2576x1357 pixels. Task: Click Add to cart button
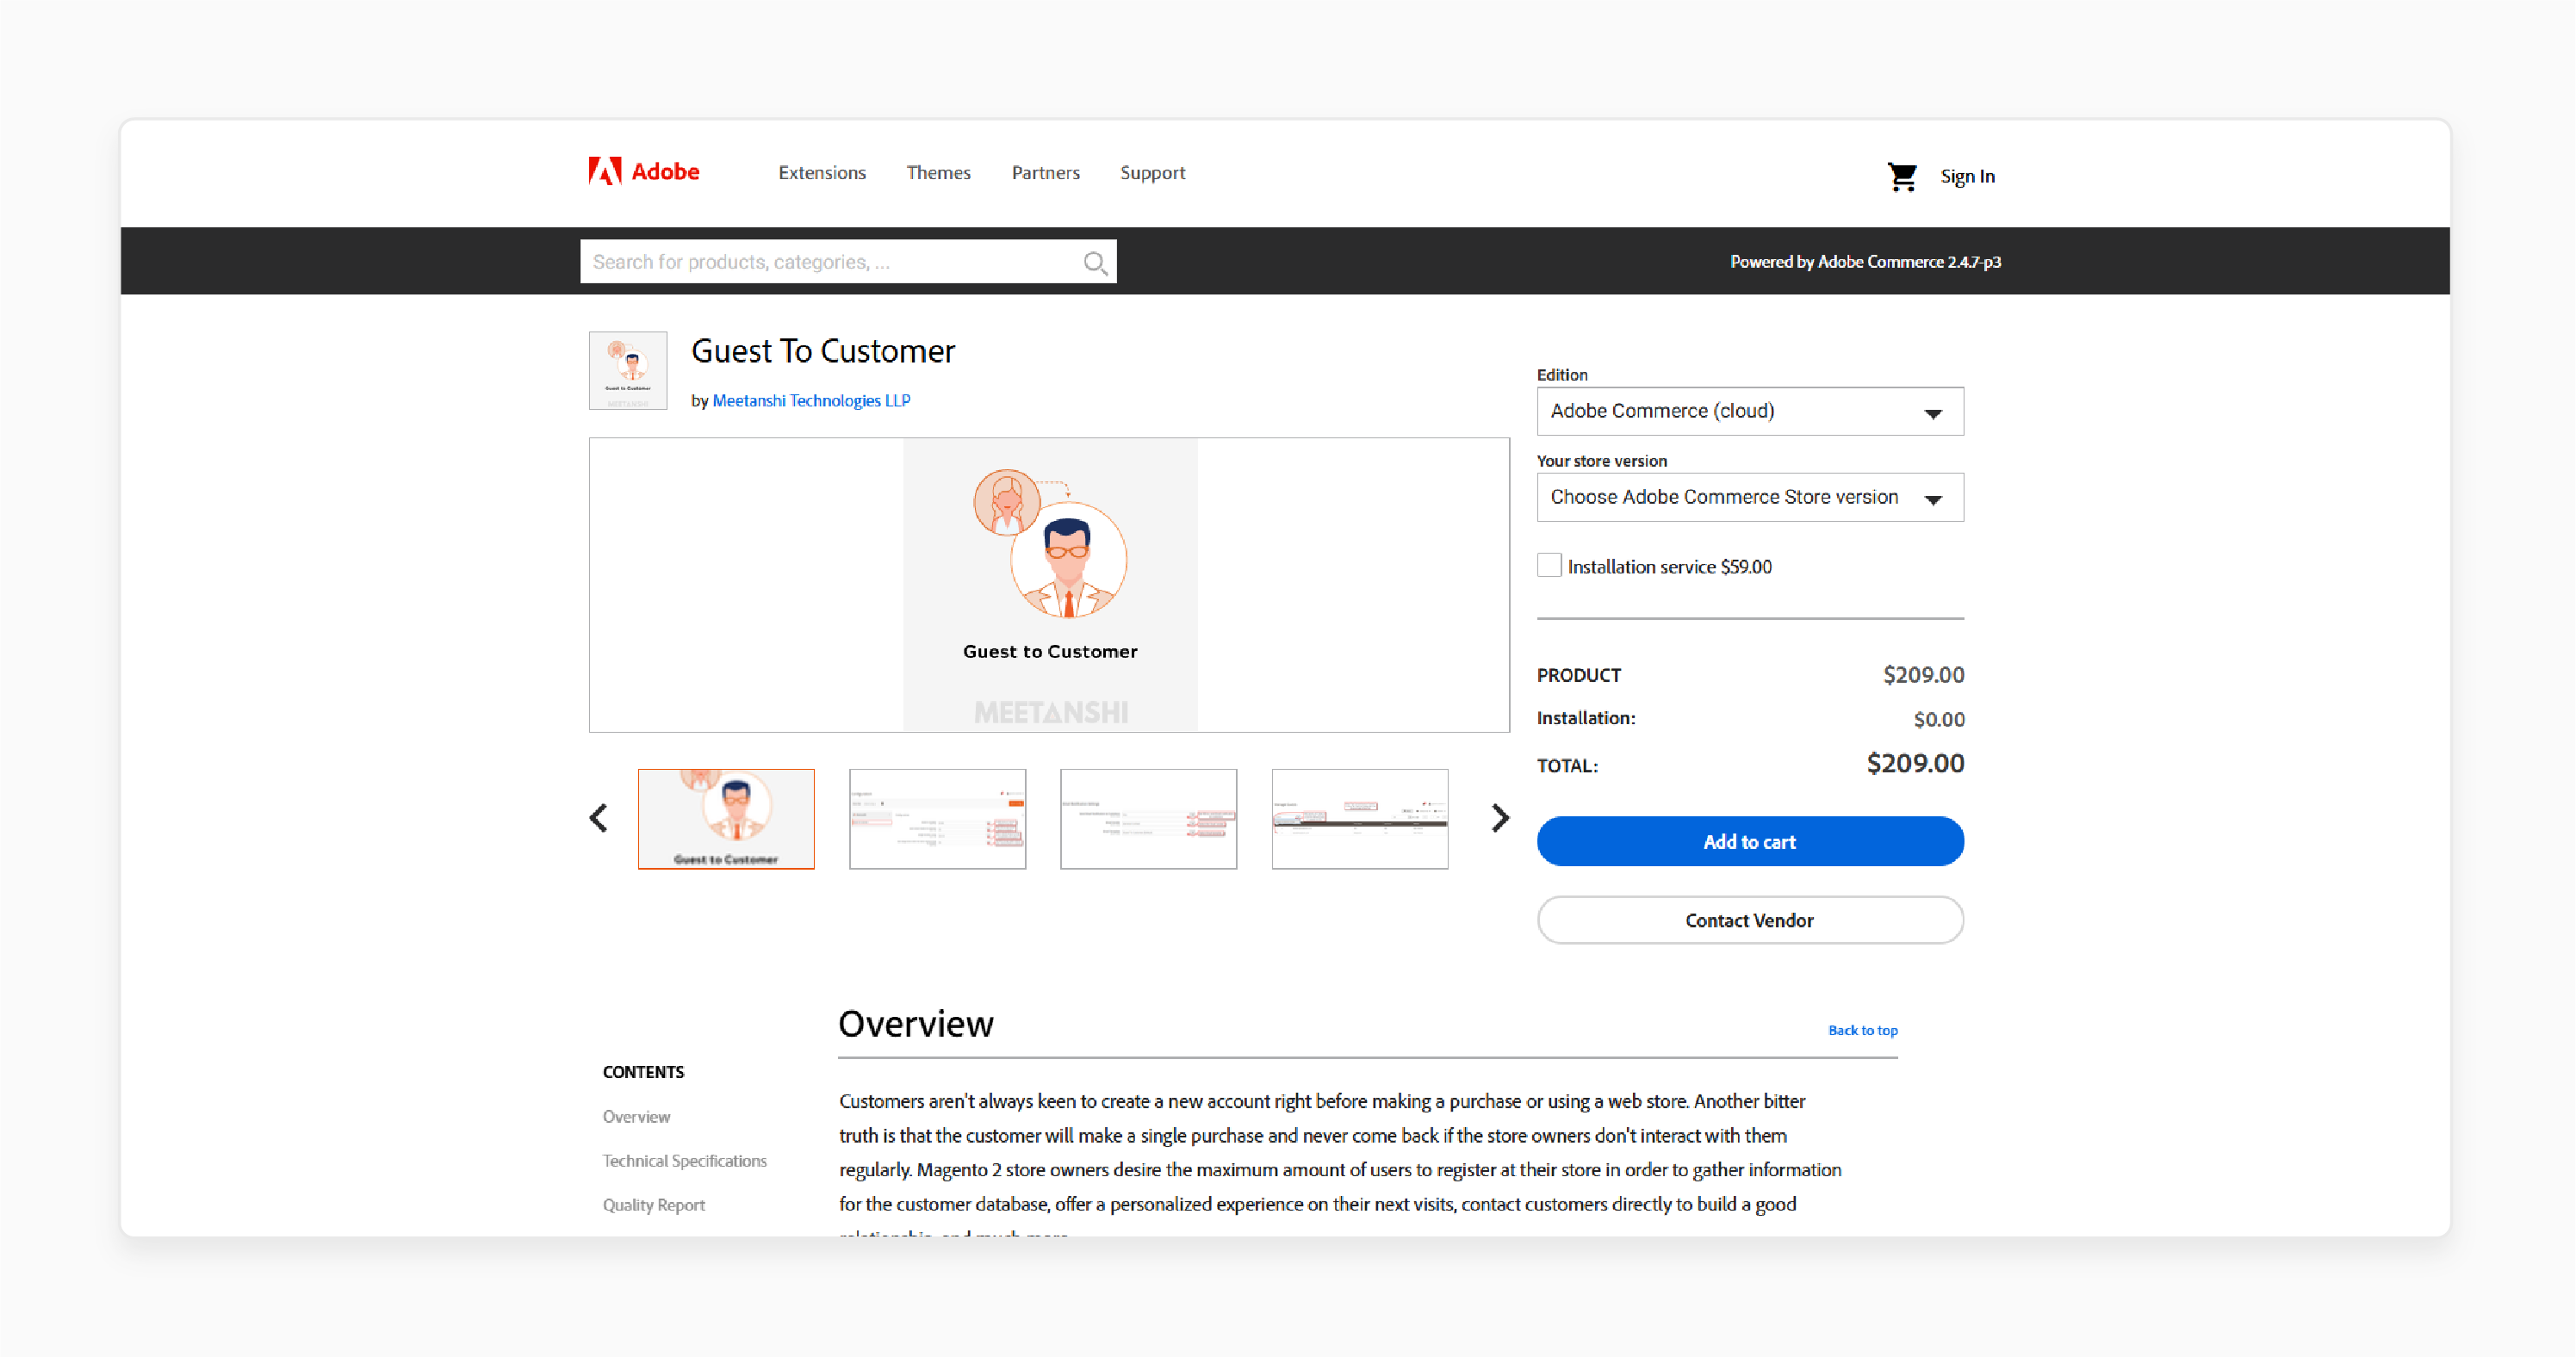1750,841
